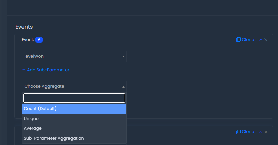Click the Choose Aggregate dropdown label
The height and width of the screenshot is (145, 278).
tap(44, 86)
